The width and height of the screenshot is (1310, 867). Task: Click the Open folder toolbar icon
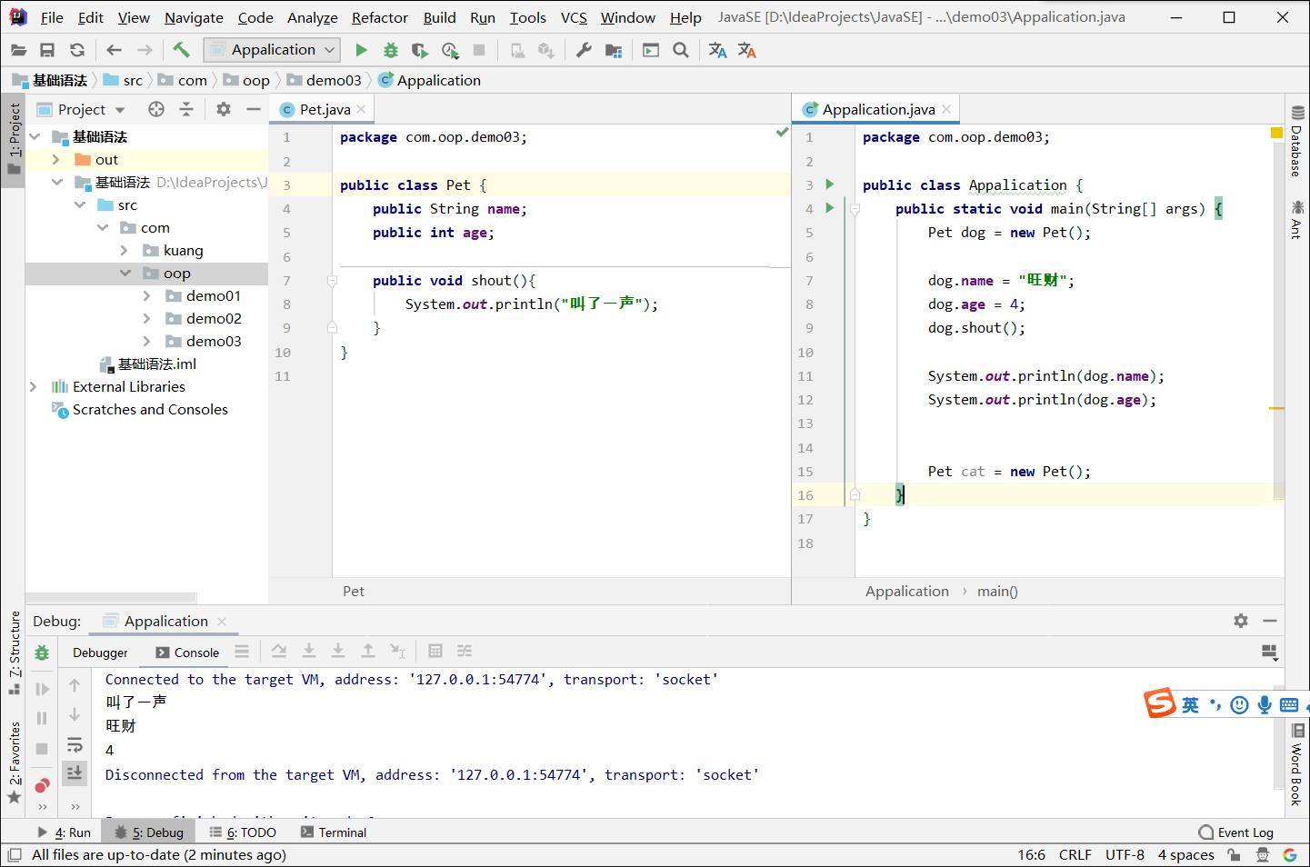click(18, 50)
